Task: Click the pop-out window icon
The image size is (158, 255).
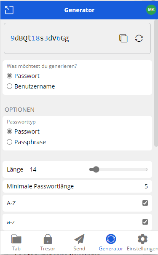Action: (x=9, y=10)
